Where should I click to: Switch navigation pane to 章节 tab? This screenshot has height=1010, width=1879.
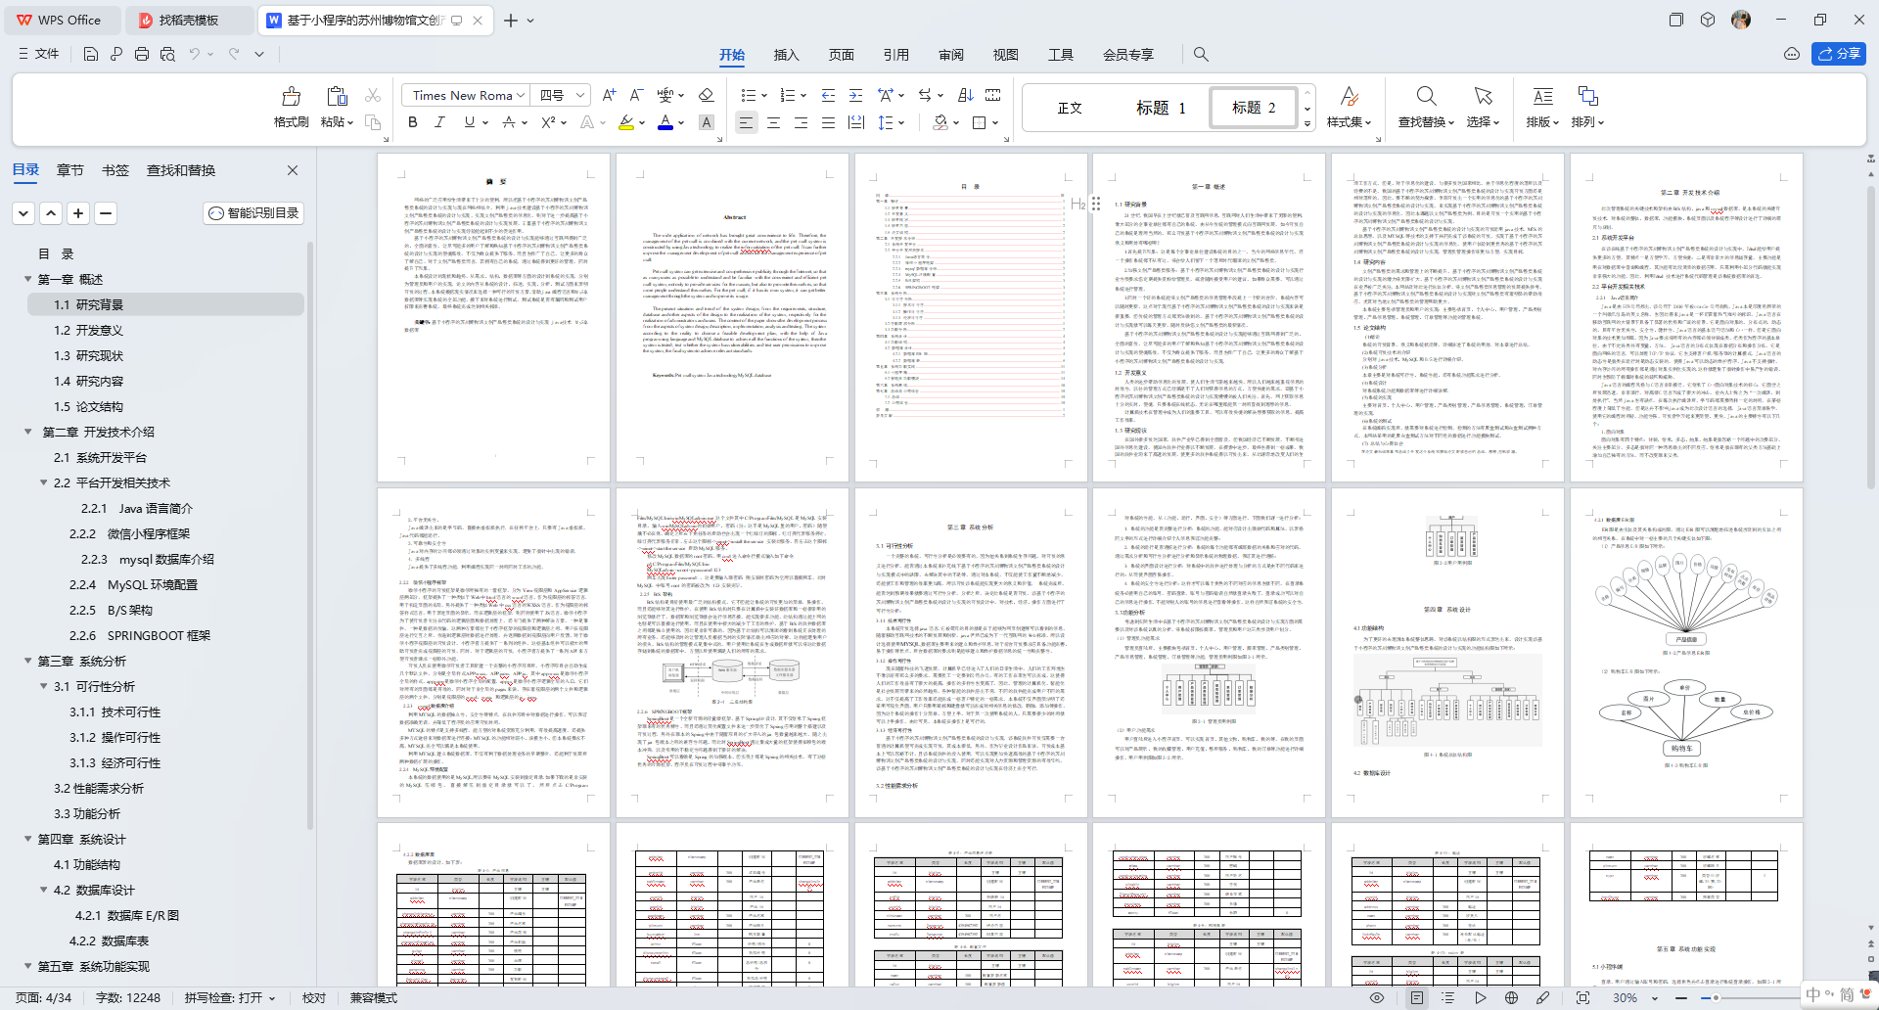(x=69, y=170)
